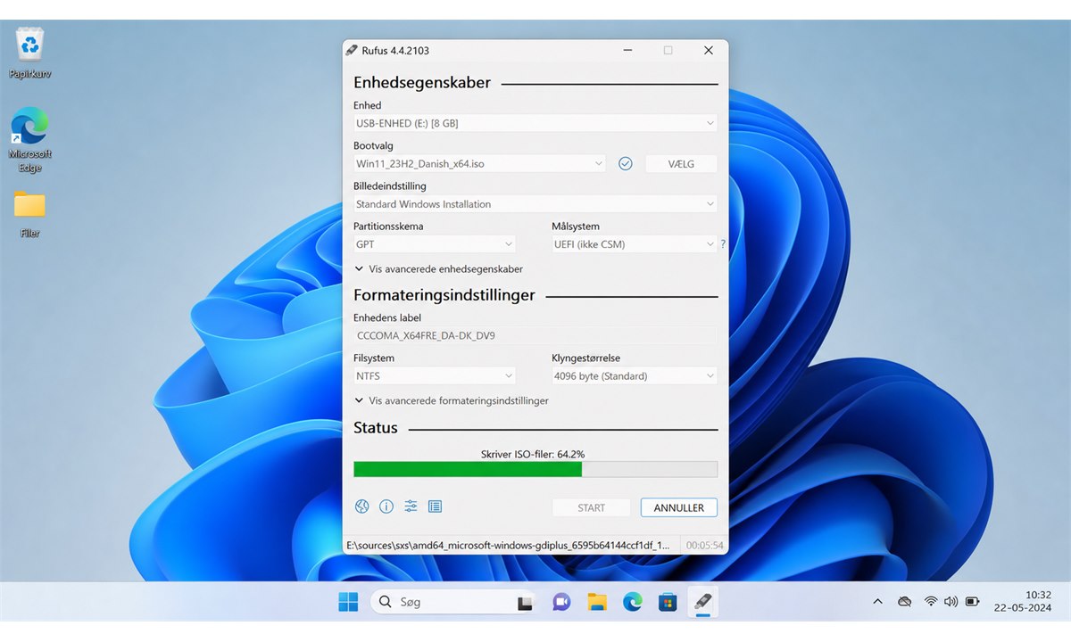Minimize the Rufus window
The image size is (1071, 642).
point(627,51)
